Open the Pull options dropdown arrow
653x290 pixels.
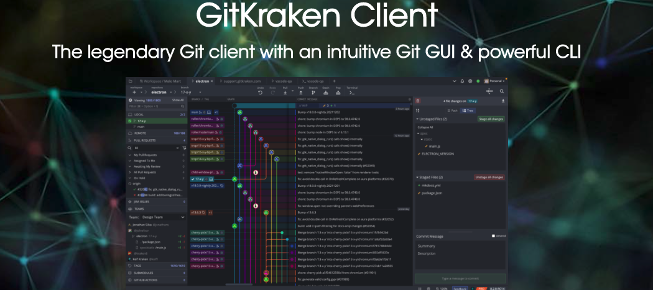coord(292,91)
